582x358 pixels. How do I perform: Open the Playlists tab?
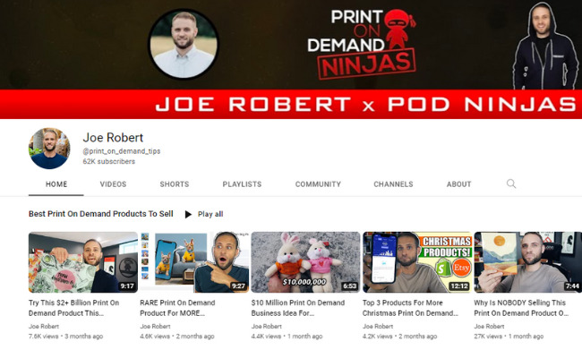242,184
